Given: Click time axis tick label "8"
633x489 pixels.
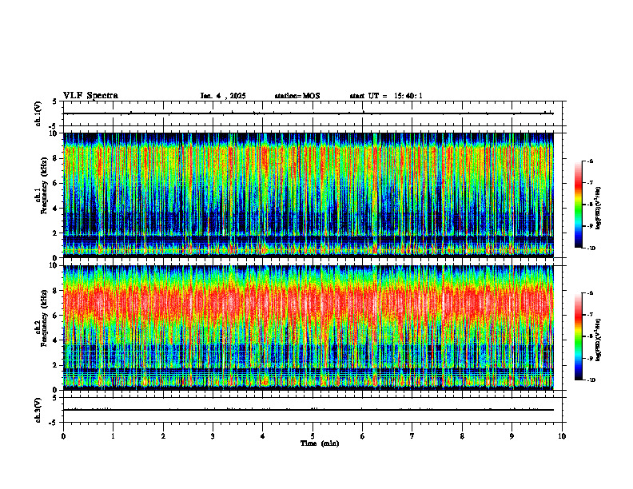Looking at the screenshot, I should coord(462,436).
